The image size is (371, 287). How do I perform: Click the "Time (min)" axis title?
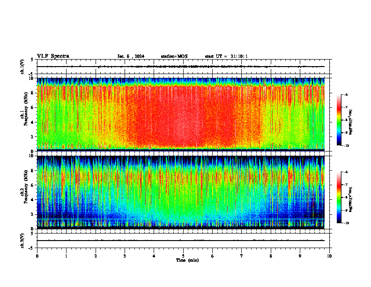[x=187, y=260]
